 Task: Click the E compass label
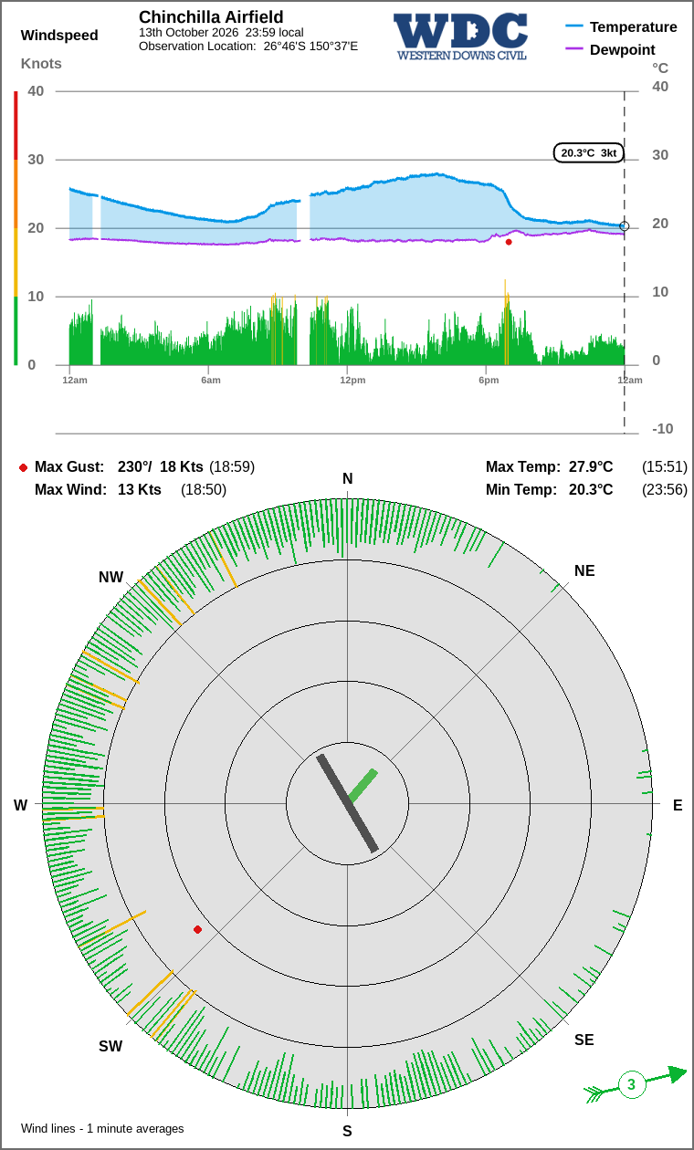click(x=678, y=805)
